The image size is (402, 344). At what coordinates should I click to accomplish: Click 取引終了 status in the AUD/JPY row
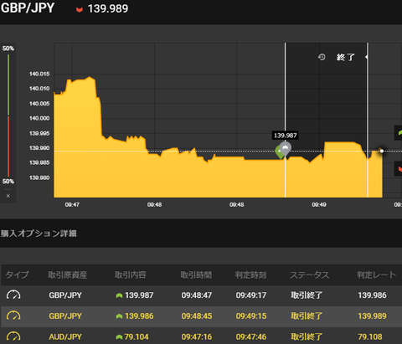pyautogui.click(x=307, y=336)
